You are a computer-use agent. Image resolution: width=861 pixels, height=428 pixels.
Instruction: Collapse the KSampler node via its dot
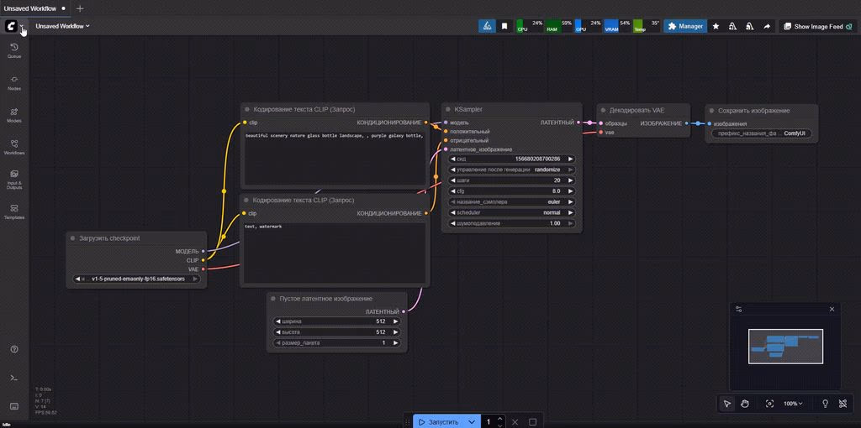click(x=448, y=109)
